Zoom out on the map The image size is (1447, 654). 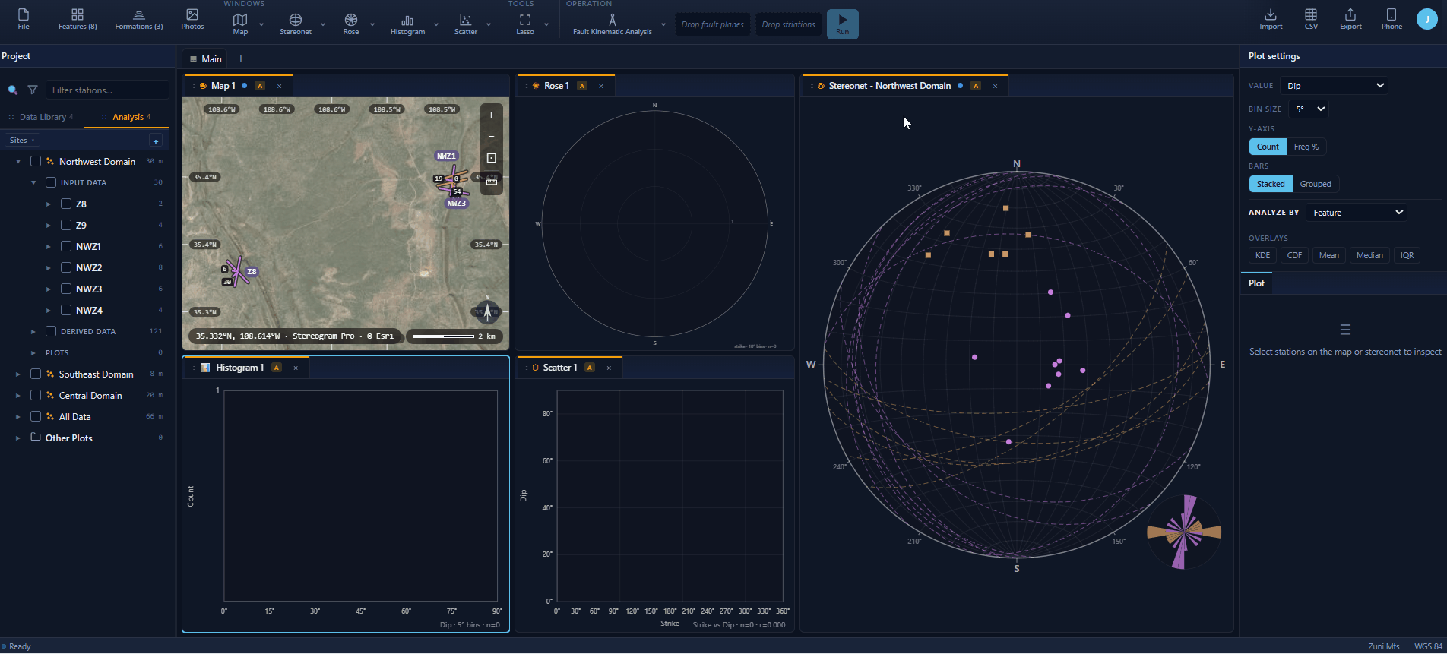tap(492, 137)
